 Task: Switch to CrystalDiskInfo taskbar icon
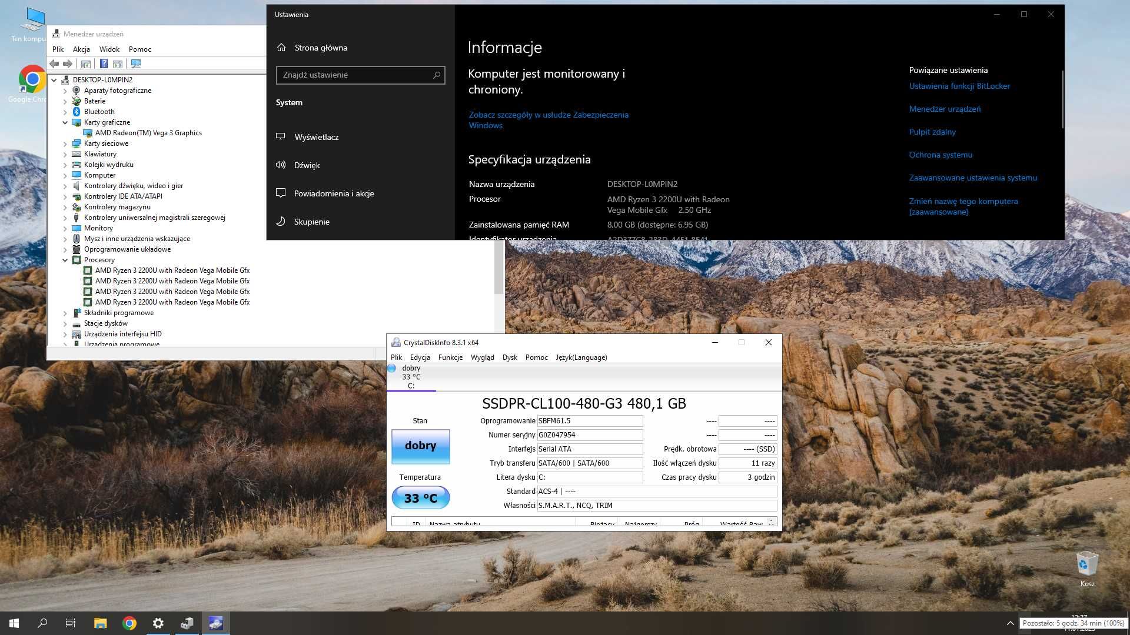point(215,623)
